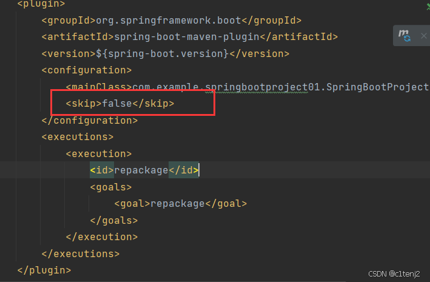Click the id repackage line
The width and height of the screenshot is (430, 282).
tap(144, 170)
